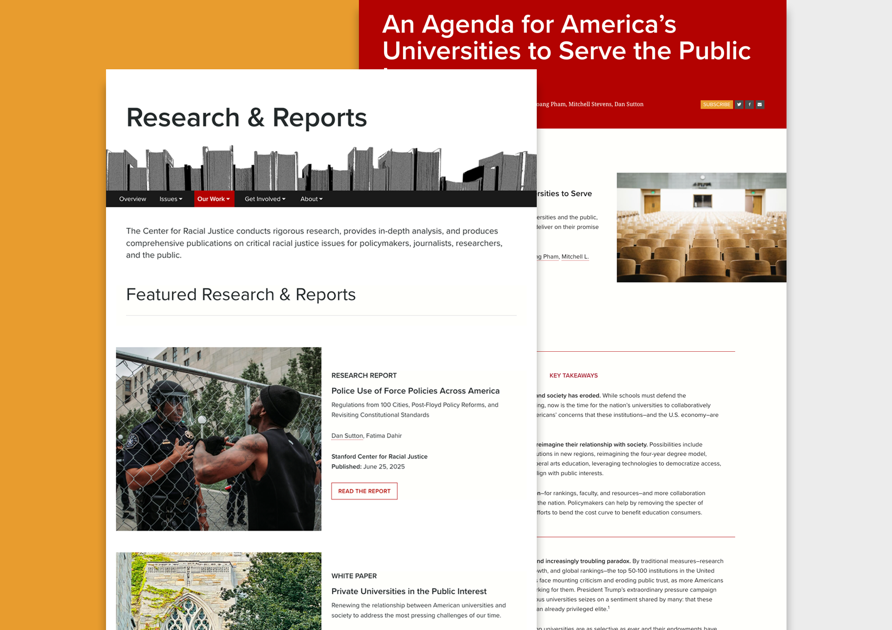Click the READ THE REPORT button
892x630 pixels.
click(364, 491)
